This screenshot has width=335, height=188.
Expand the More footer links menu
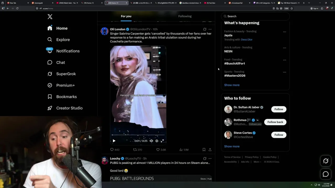(x=257, y=162)
